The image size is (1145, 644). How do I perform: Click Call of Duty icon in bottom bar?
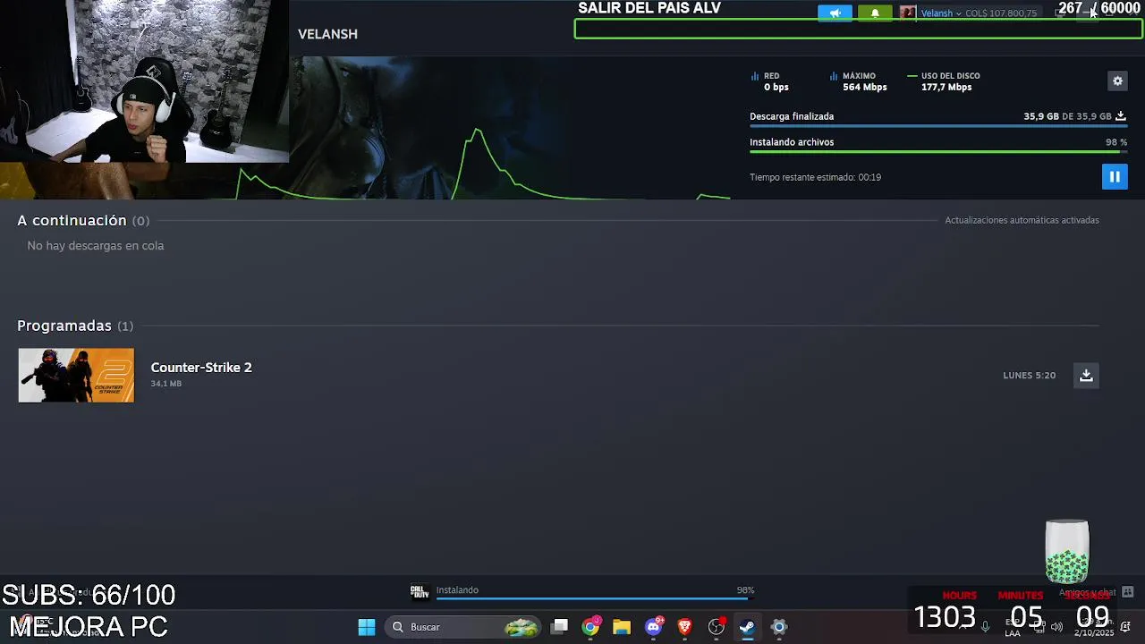point(420,591)
